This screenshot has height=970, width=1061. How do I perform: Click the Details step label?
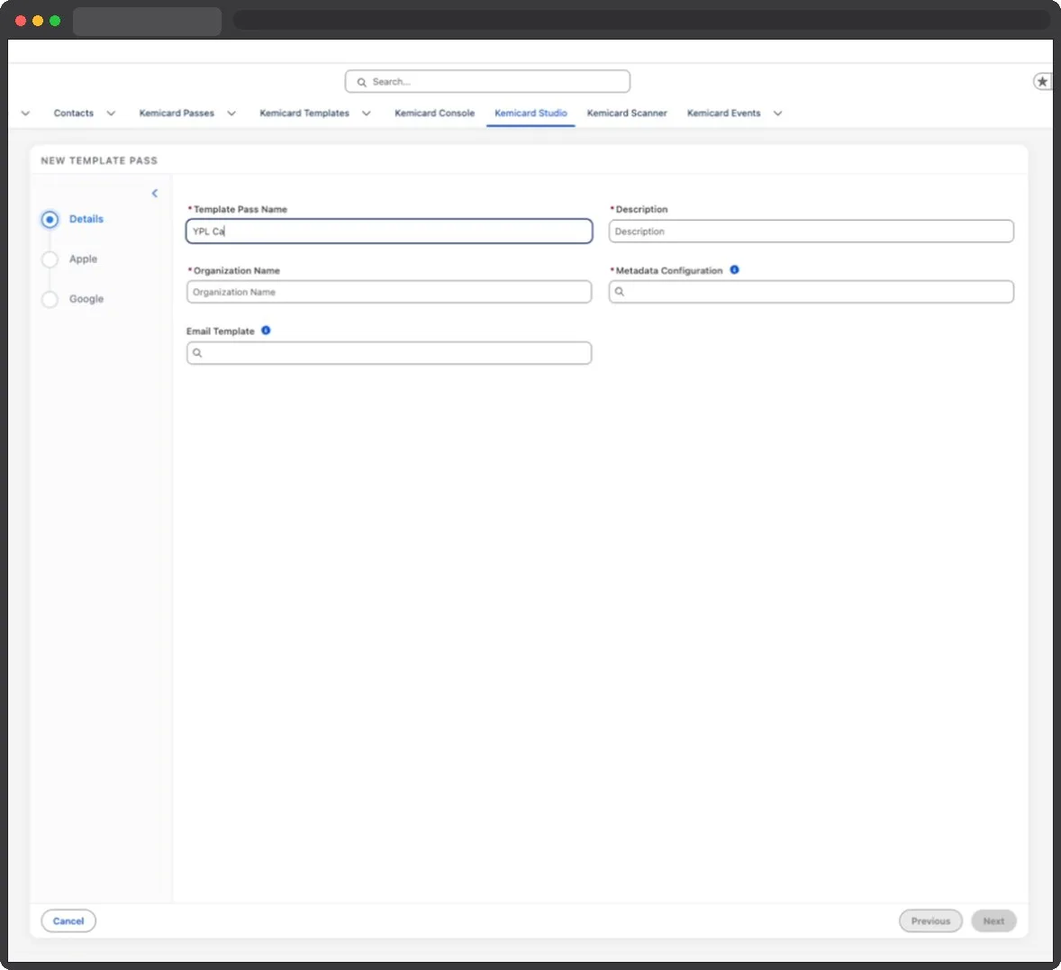tap(86, 219)
